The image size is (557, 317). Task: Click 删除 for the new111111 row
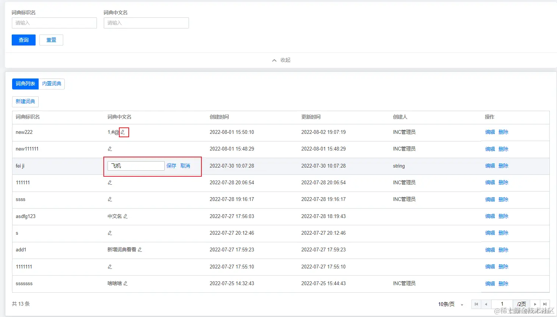[x=503, y=149]
